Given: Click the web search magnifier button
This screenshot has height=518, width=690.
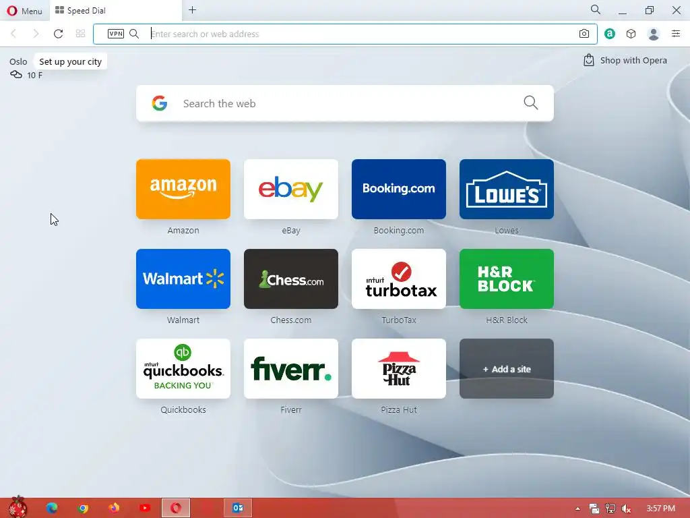Looking at the screenshot, I should click(531, 103).
